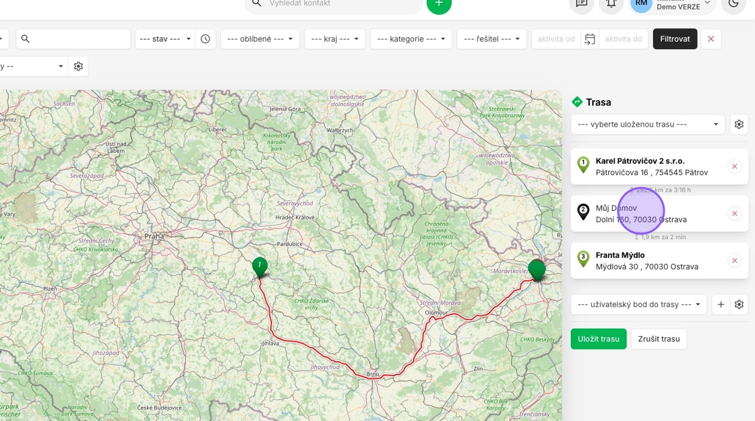Click the Mýdlová 30 , 70030 Ostrava address

point(646,267)
